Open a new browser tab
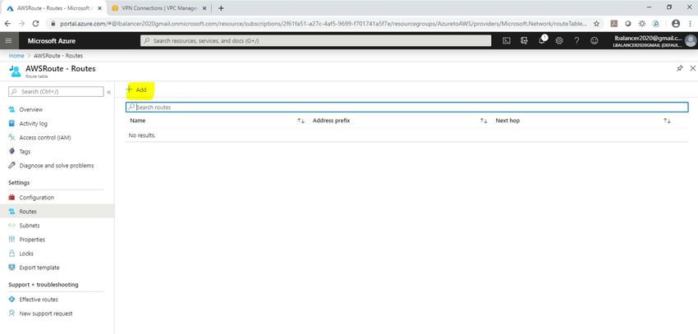The image size is (698, 334). click(x=221, y=8)
